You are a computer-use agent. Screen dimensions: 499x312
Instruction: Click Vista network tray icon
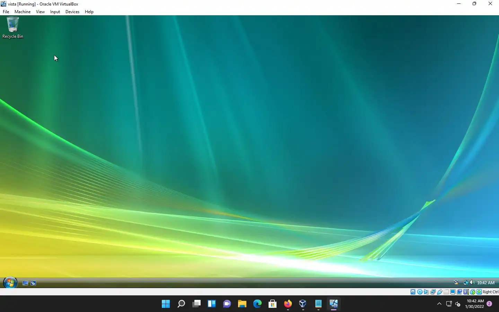click(466, 282)
